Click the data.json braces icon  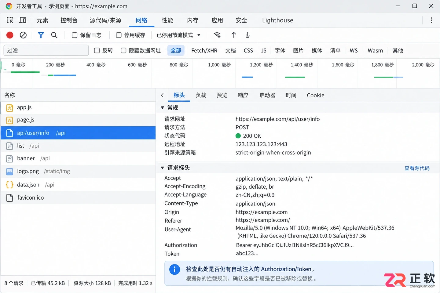[x=10, y=185]
